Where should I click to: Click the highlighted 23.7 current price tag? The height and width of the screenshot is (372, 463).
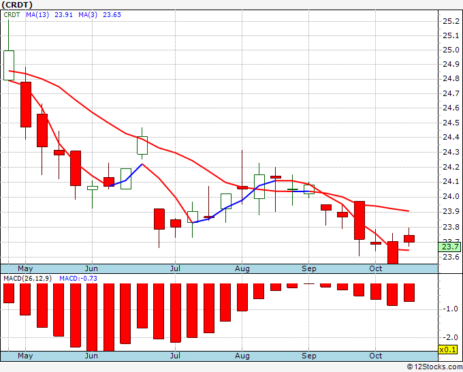click(x=450, y=247)
